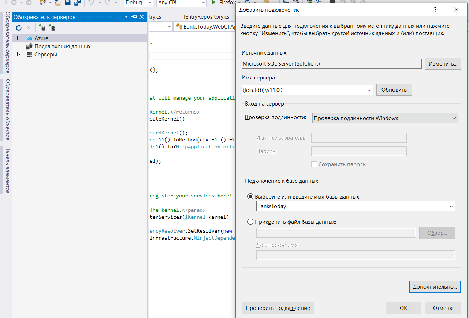Viewport: 469px width, 318px height.
Task: Select the Azure tree item
Action: 41,38
